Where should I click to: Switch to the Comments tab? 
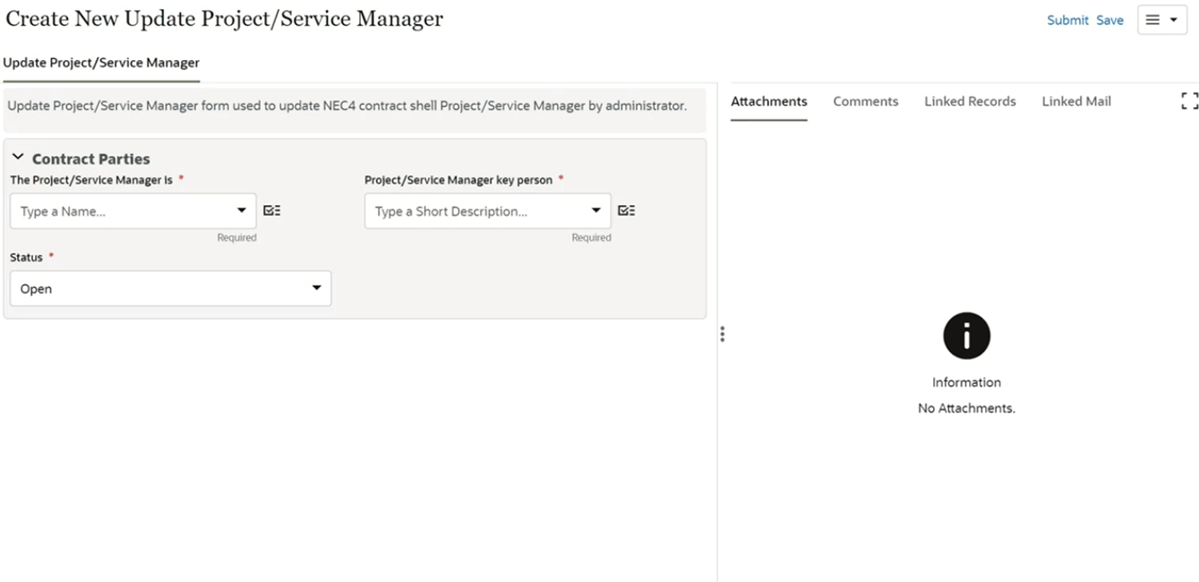point(865,101)
